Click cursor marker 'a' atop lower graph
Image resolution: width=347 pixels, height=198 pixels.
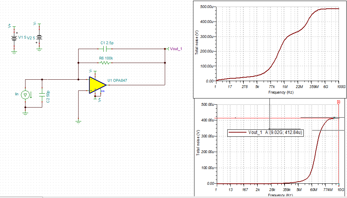[338, 102]
